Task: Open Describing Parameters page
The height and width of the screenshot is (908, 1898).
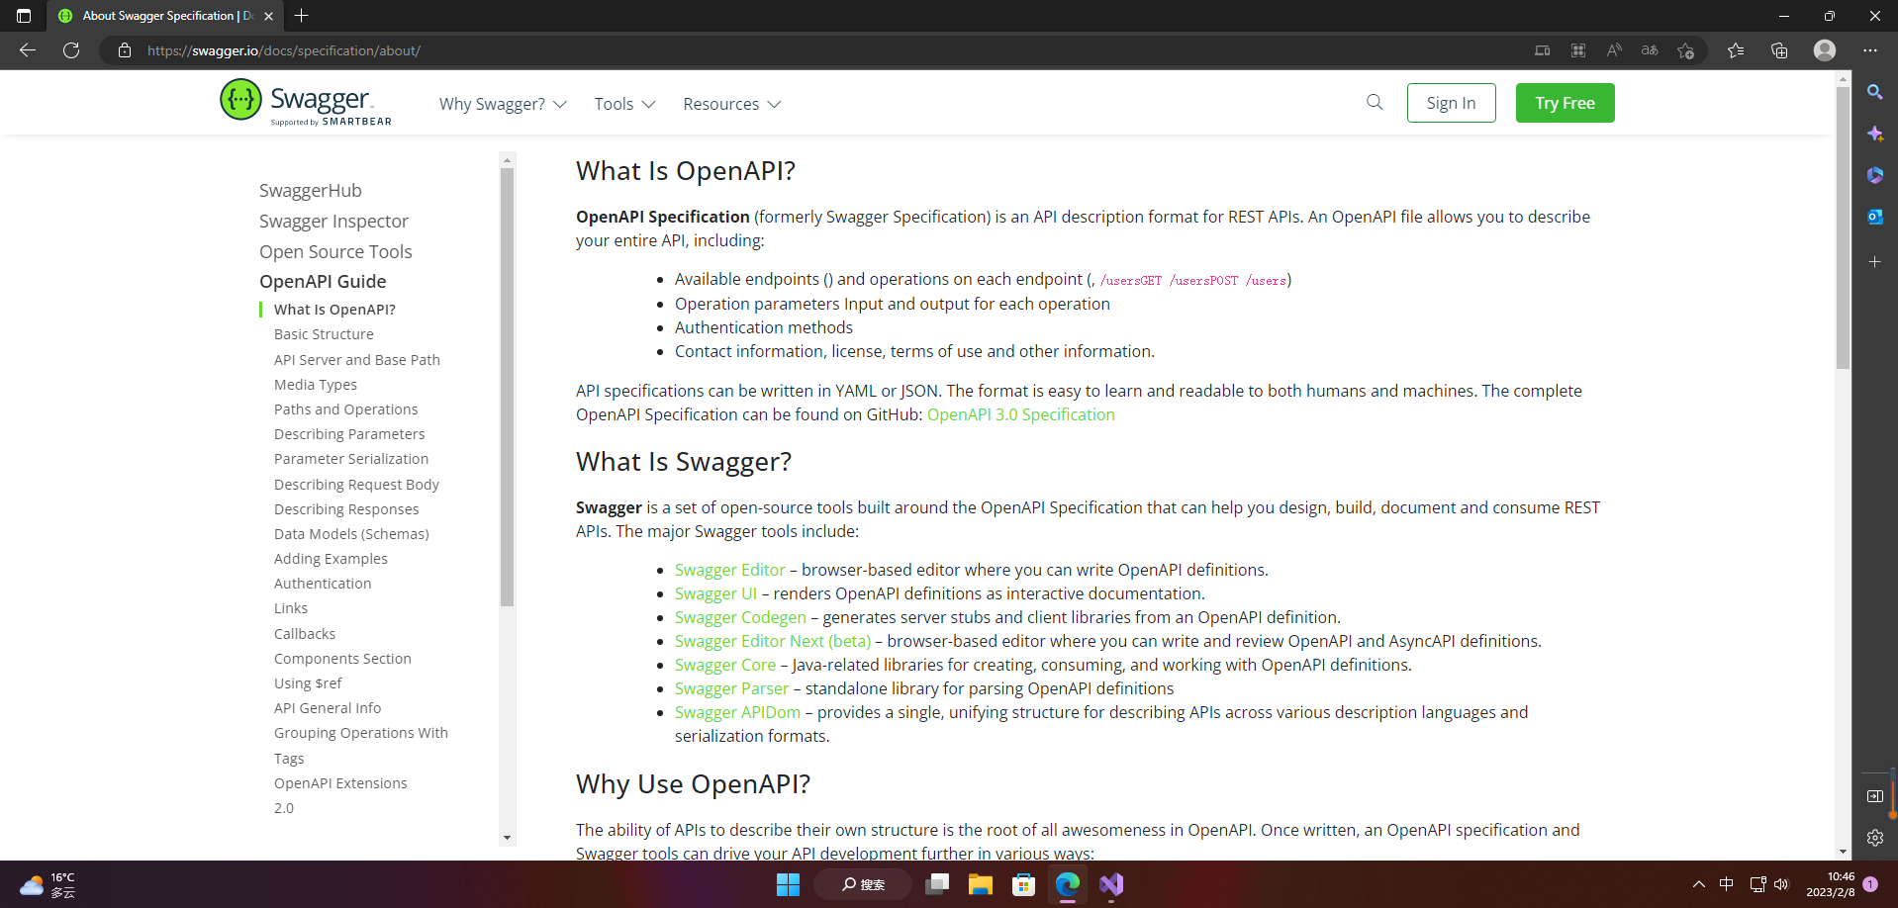Action: pyautogui.click(x=349, y=434)
